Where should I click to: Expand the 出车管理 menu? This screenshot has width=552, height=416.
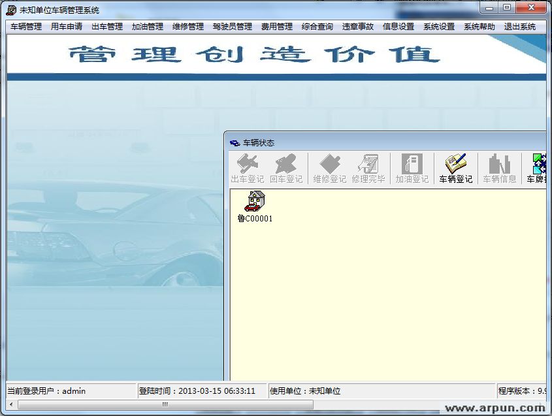click(107, 27)
